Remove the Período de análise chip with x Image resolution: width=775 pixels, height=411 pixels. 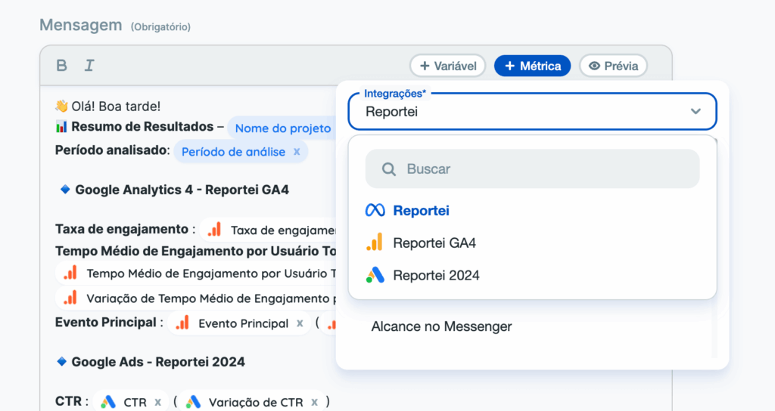pyautogui.click(x=297, y=151)
